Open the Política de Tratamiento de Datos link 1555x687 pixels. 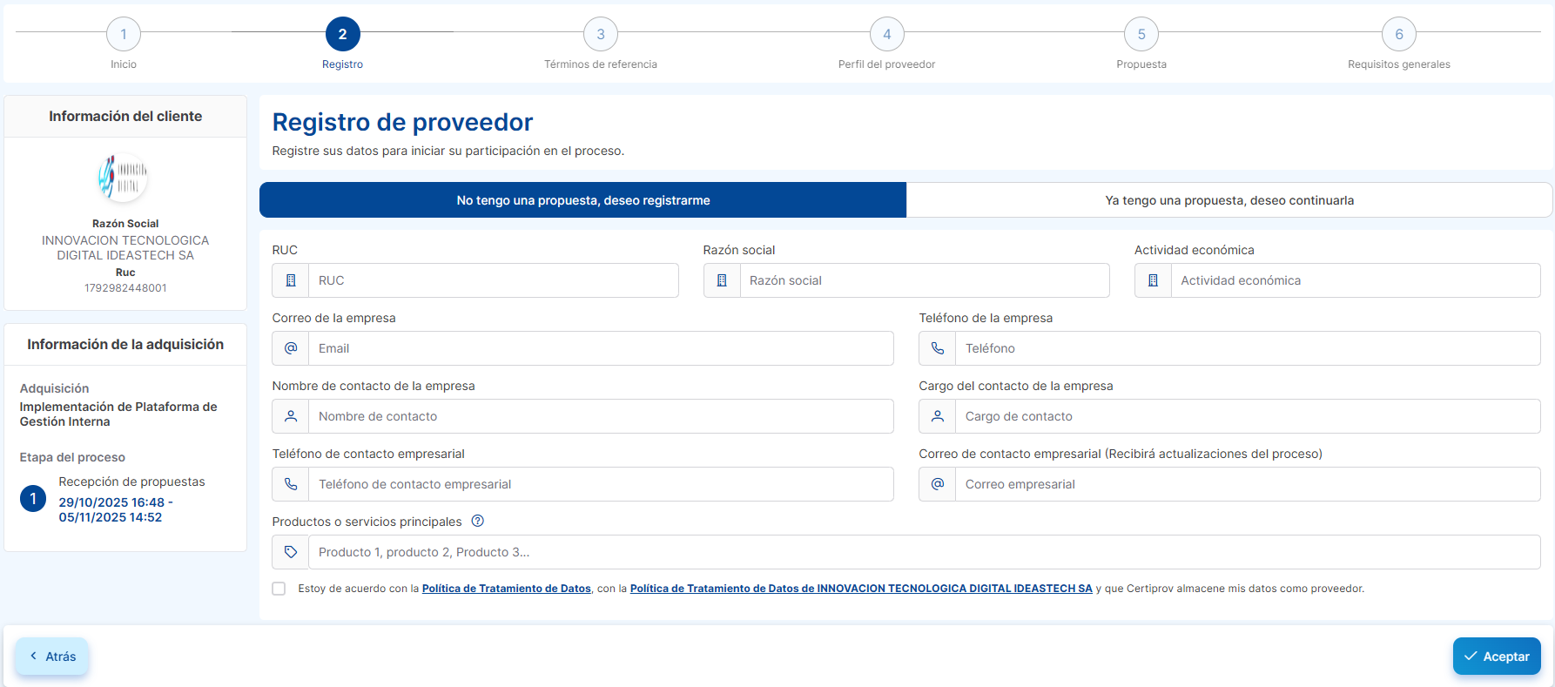pyautogui.click(x=506, y=589)
